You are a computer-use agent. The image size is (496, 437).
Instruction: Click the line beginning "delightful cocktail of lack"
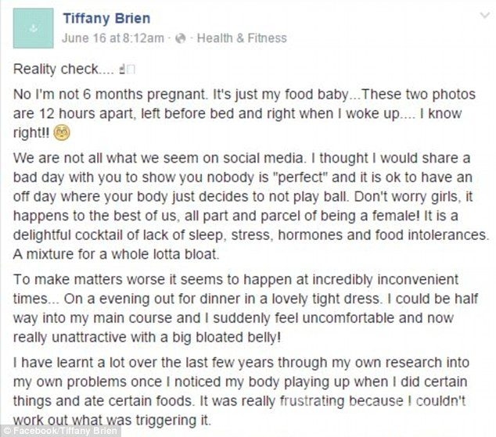[251, 235]
